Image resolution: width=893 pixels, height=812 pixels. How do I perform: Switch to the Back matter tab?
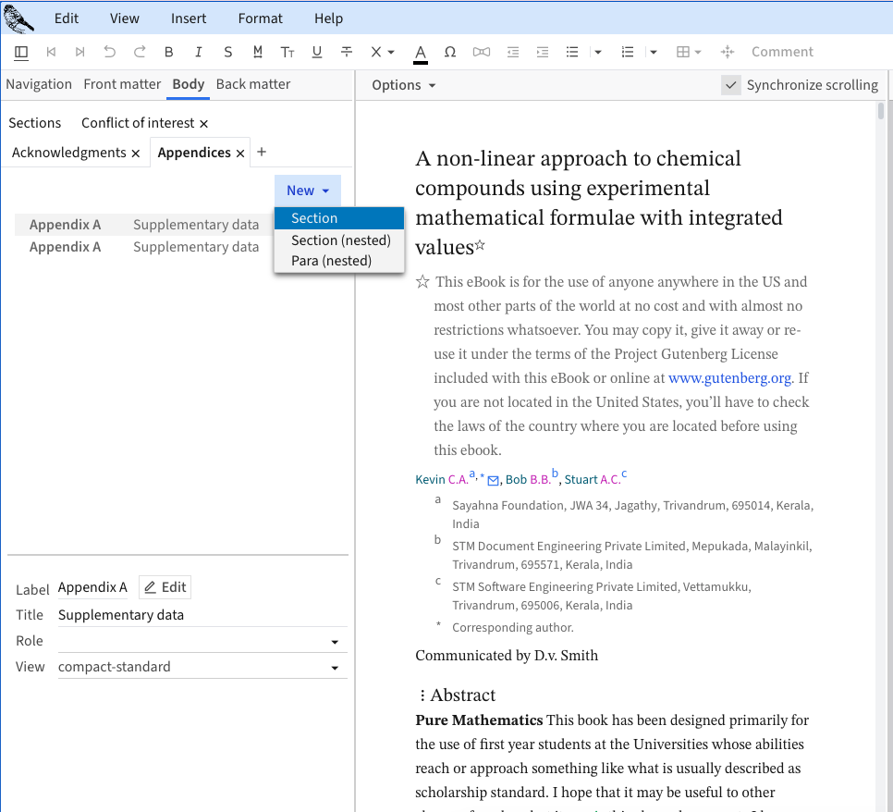pos(252,84)
